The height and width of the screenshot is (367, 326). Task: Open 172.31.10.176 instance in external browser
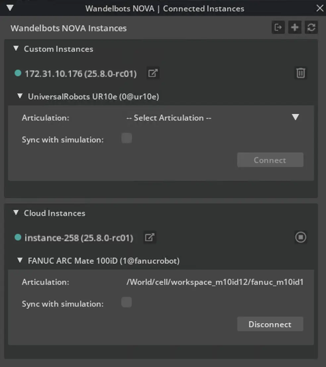pyautogui.click(x=153, y=73)
